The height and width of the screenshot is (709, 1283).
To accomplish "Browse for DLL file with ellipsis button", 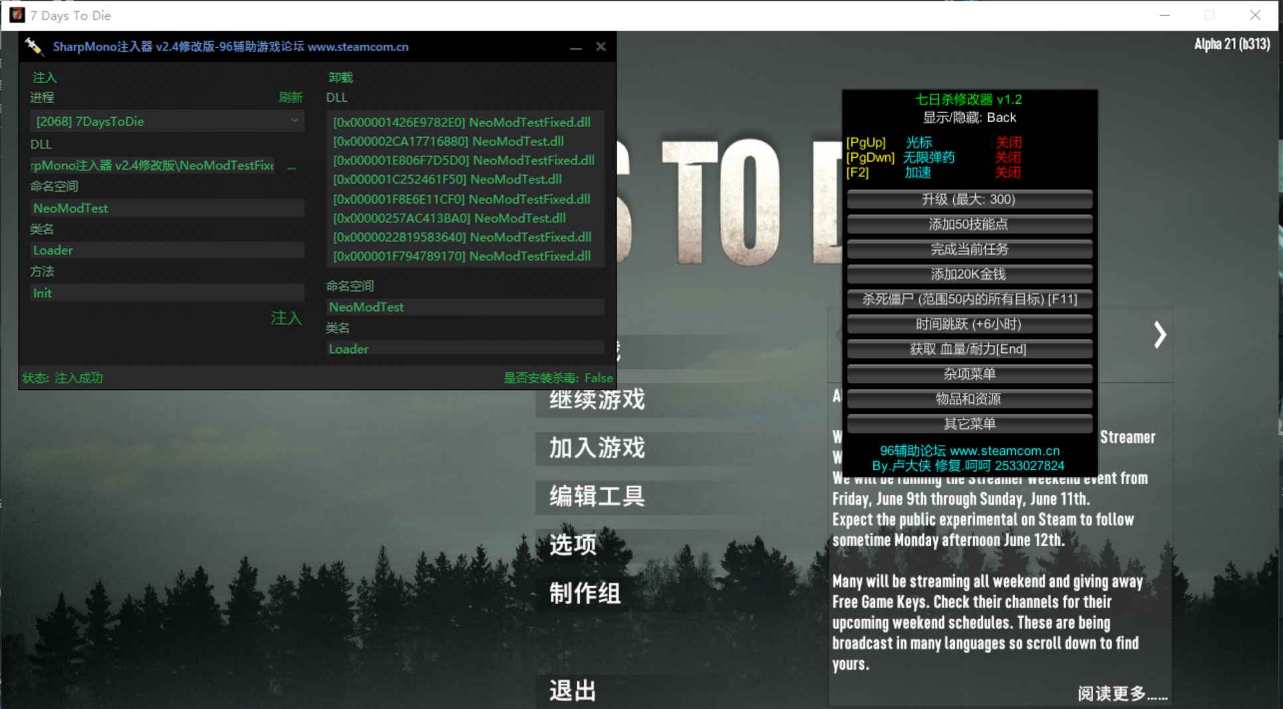I will pyautogui.click(x=291, y=166).
